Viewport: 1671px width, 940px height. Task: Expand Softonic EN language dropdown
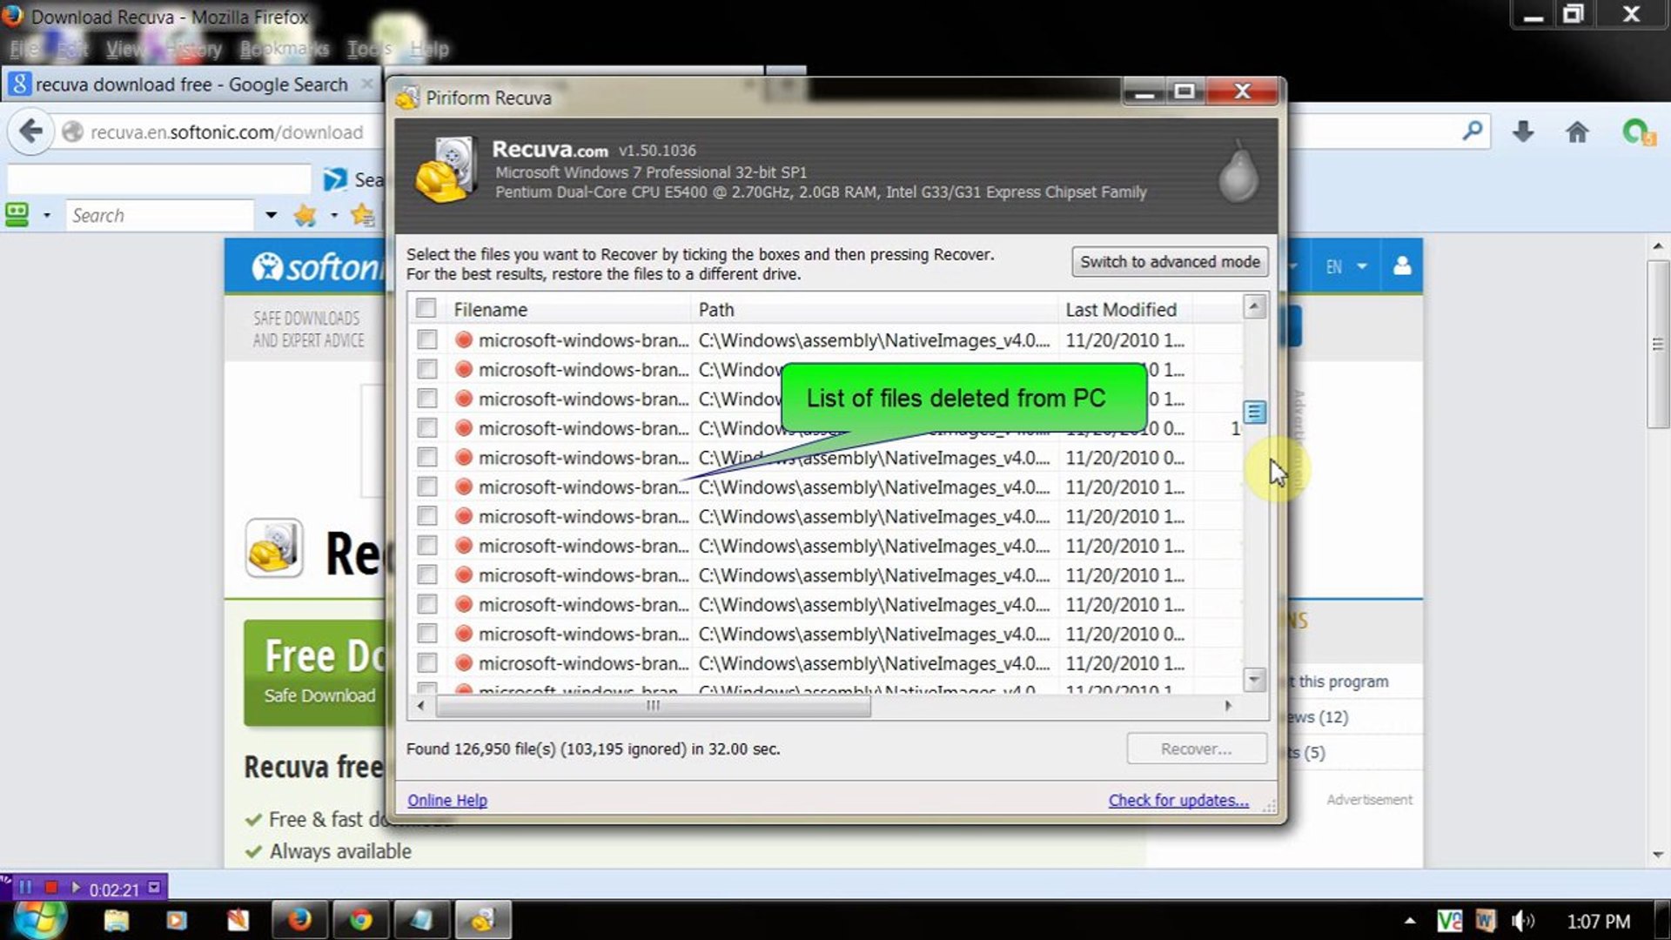(1362, 266)
